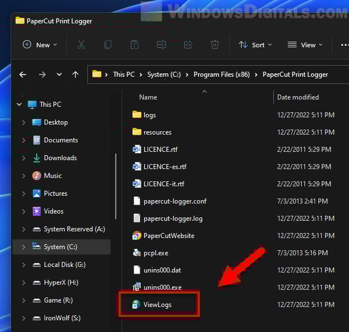
Task: Open the View layout dropdown
Action: (x=305, y=45)
